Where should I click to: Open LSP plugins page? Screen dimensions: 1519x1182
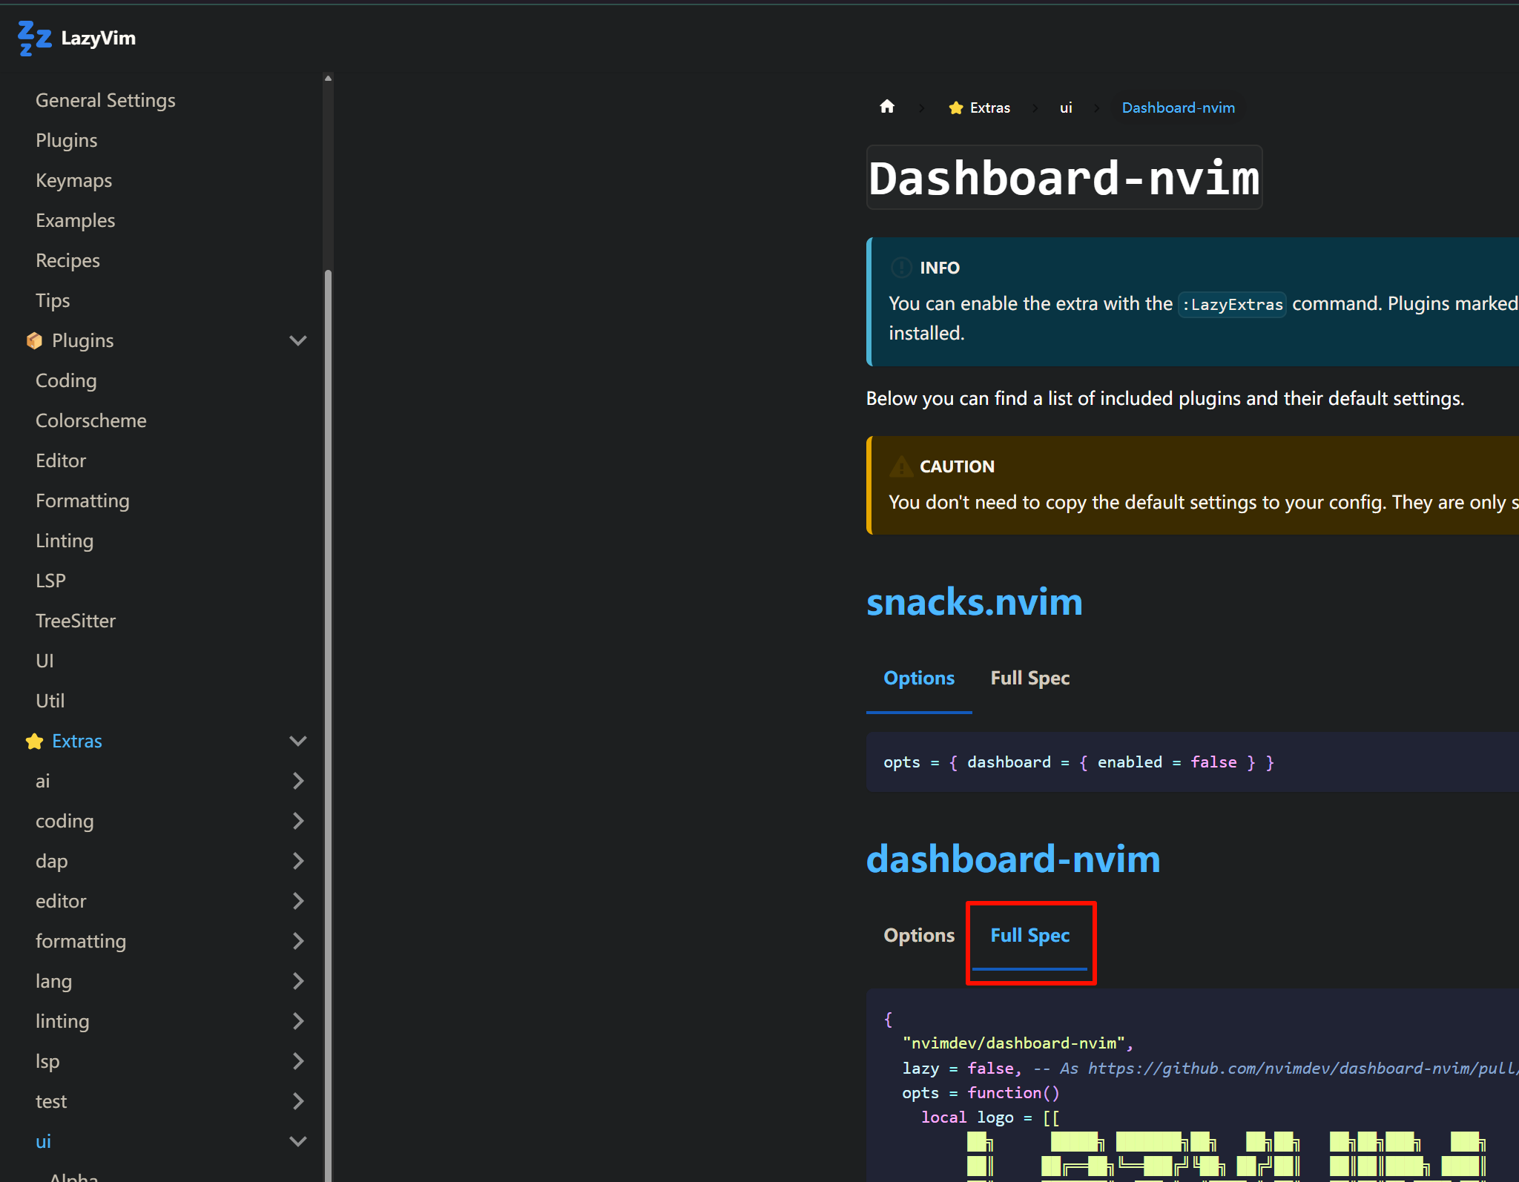(50, 581)
